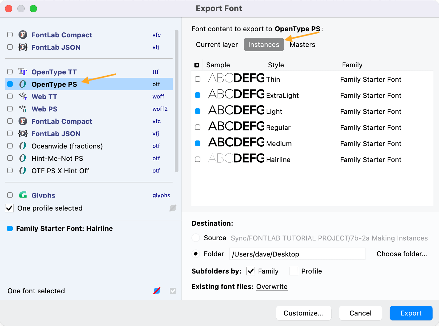
Task: Click the destination folder path field
Action: tap(297, 254)
